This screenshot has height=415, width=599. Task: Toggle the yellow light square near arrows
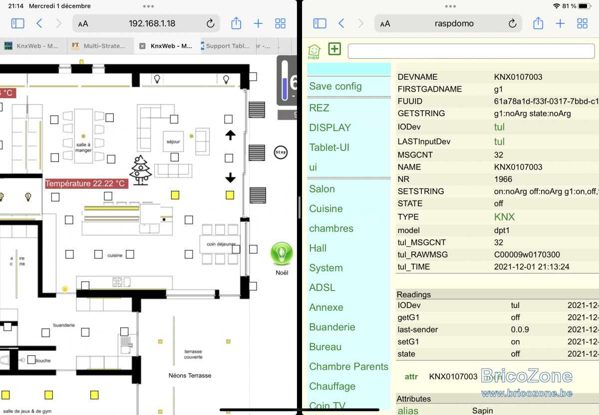pos(230,195)
